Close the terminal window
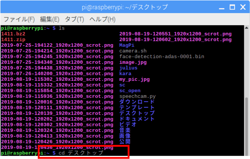250x159 pixels. [x=243, y=7]
